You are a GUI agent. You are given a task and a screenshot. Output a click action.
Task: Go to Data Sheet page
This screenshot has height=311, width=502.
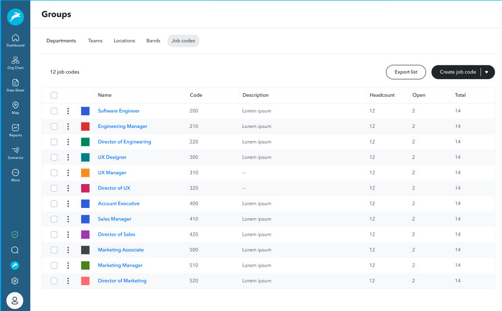point(15,85)
